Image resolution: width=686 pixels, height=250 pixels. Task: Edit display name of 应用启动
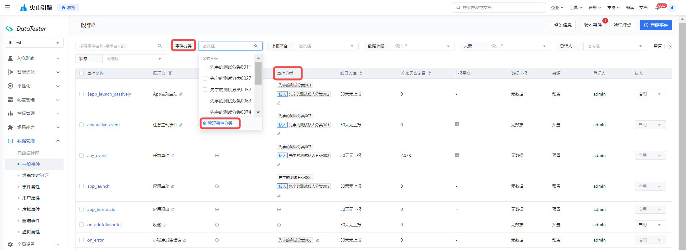pyautogui.click(x=173, y=186)
